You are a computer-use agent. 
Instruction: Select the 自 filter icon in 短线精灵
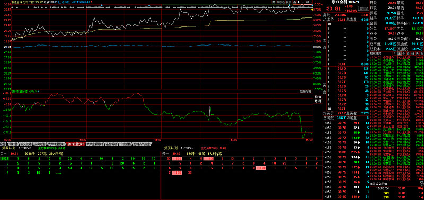coord(408,53)
